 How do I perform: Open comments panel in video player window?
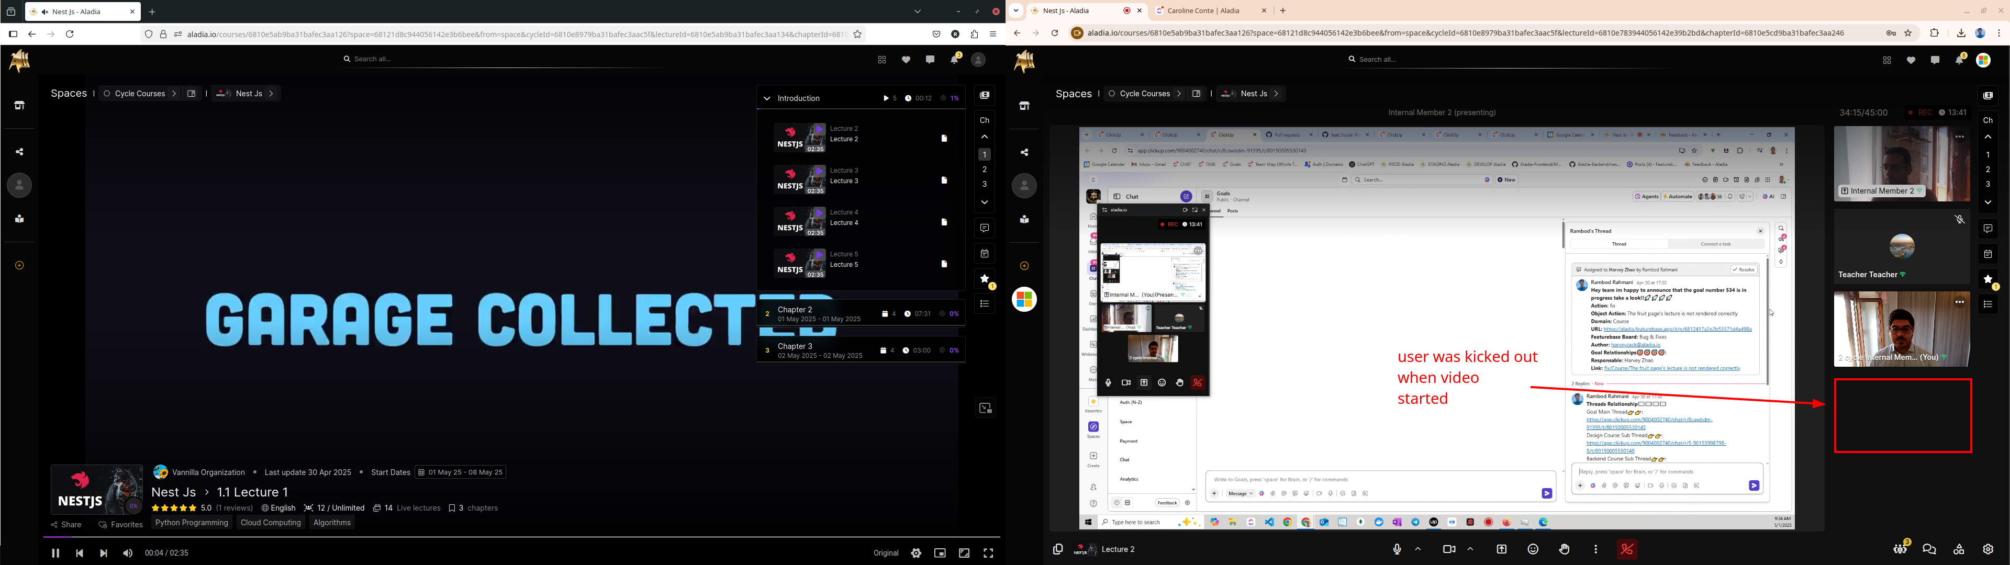(x=985, y=229)
